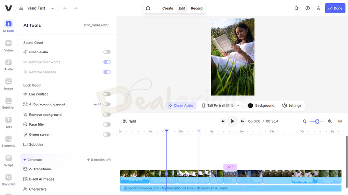
Task: Enable Eye contact switch
Action: (107, 94)
